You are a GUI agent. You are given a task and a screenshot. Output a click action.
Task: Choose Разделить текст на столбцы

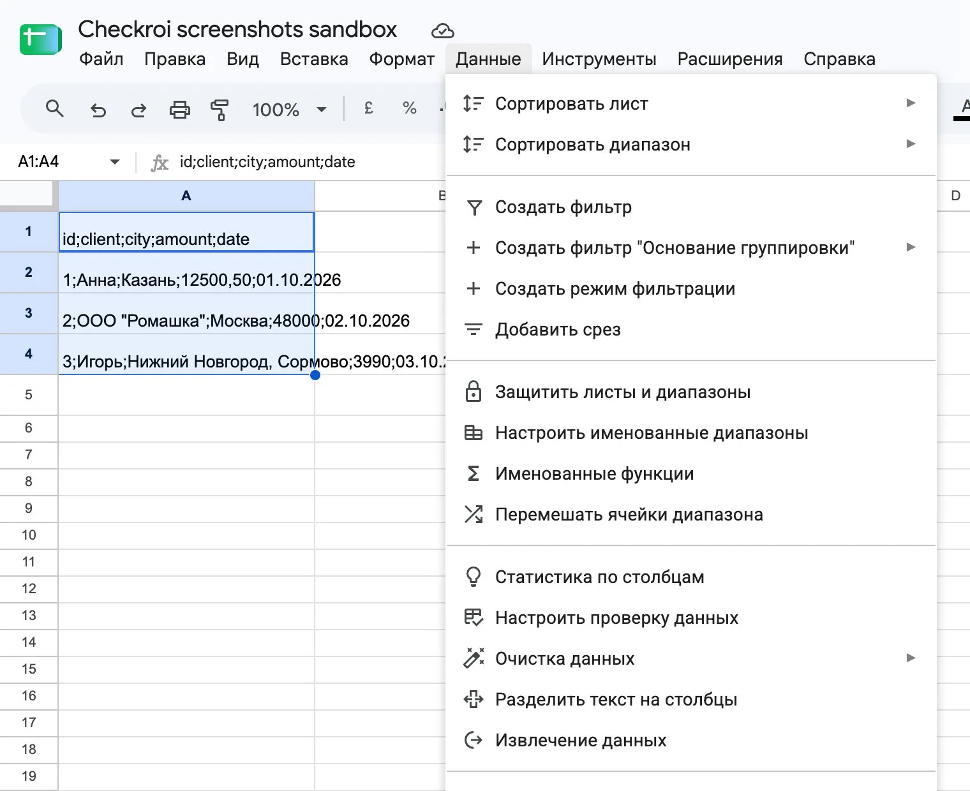[691, 699]
